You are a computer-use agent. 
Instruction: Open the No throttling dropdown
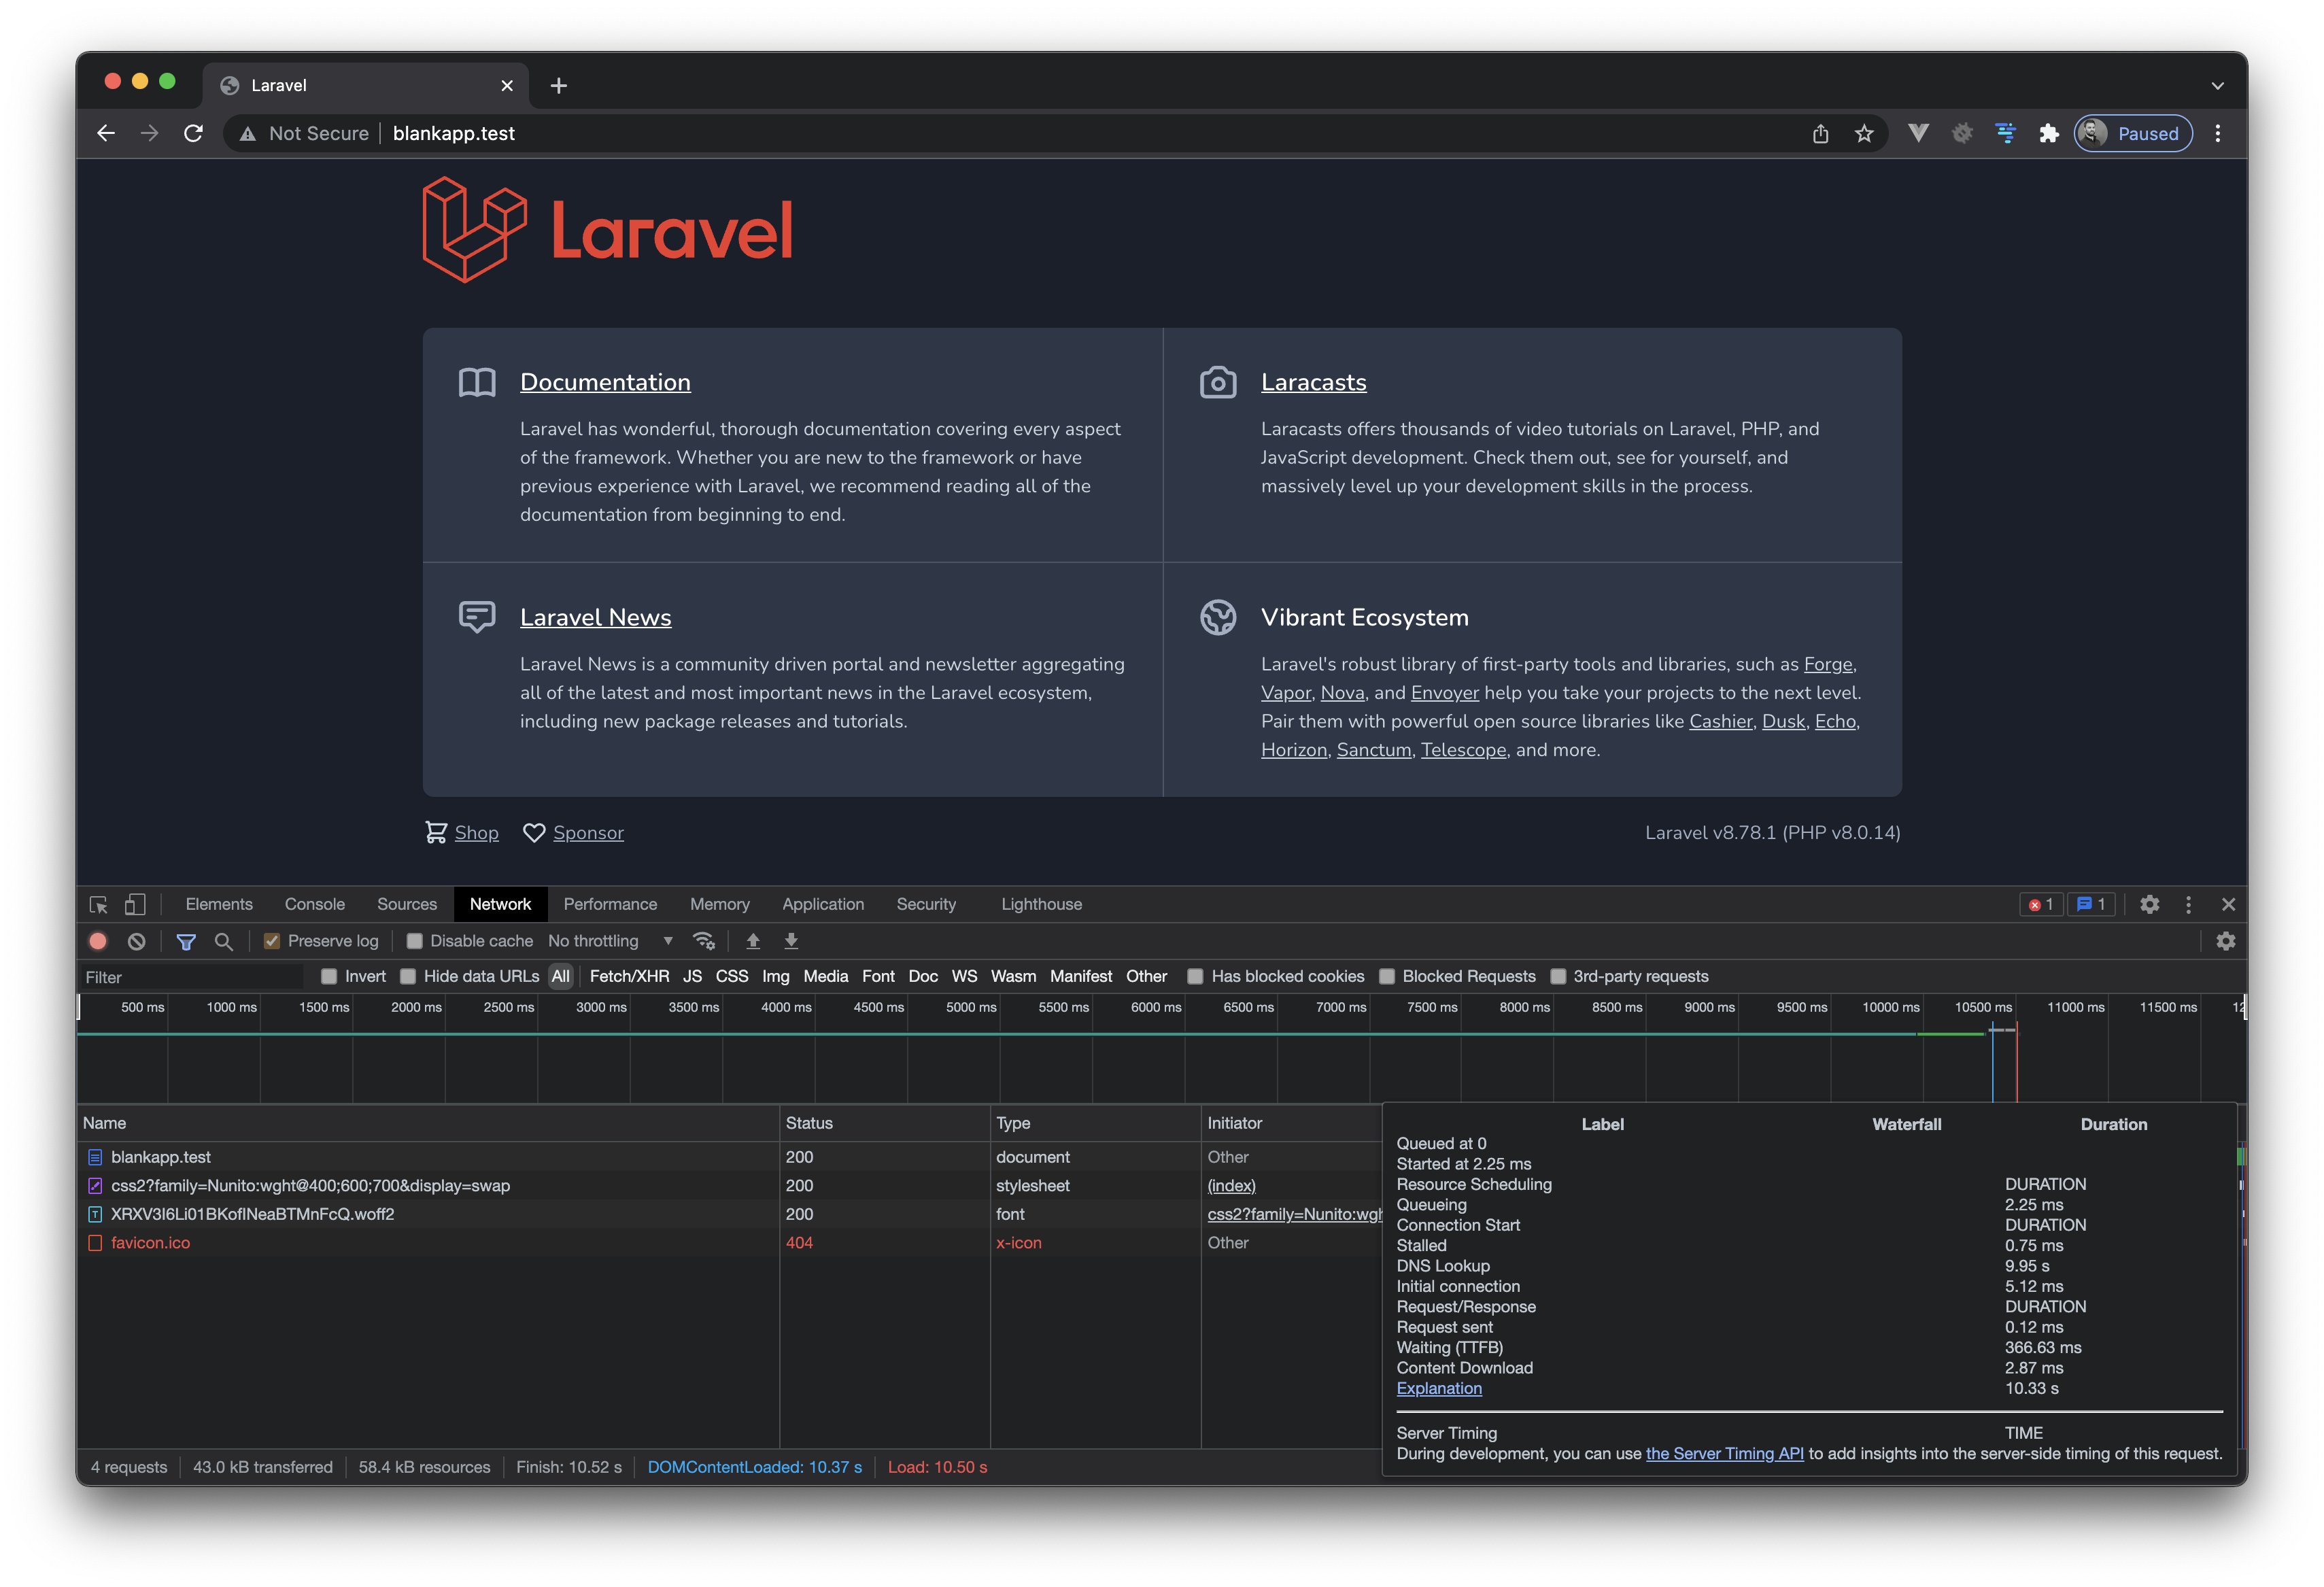[x=610, y=941]
